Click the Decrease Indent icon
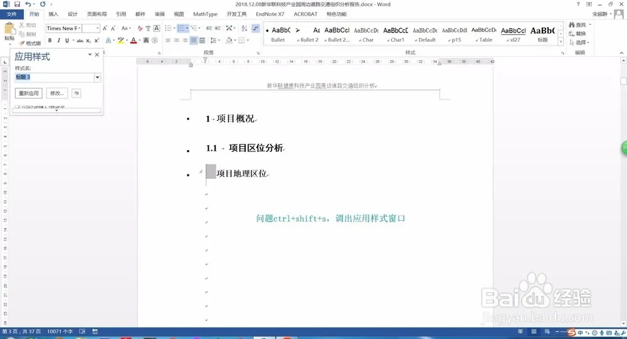627x339 pixels. coord(209,28)
